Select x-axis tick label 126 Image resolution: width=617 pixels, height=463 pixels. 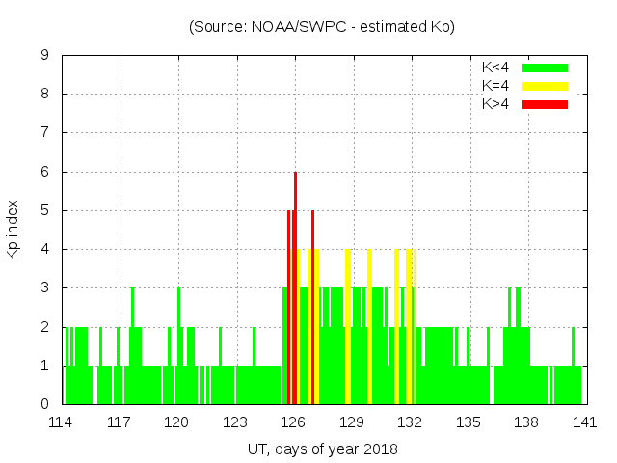click(294, 422)
